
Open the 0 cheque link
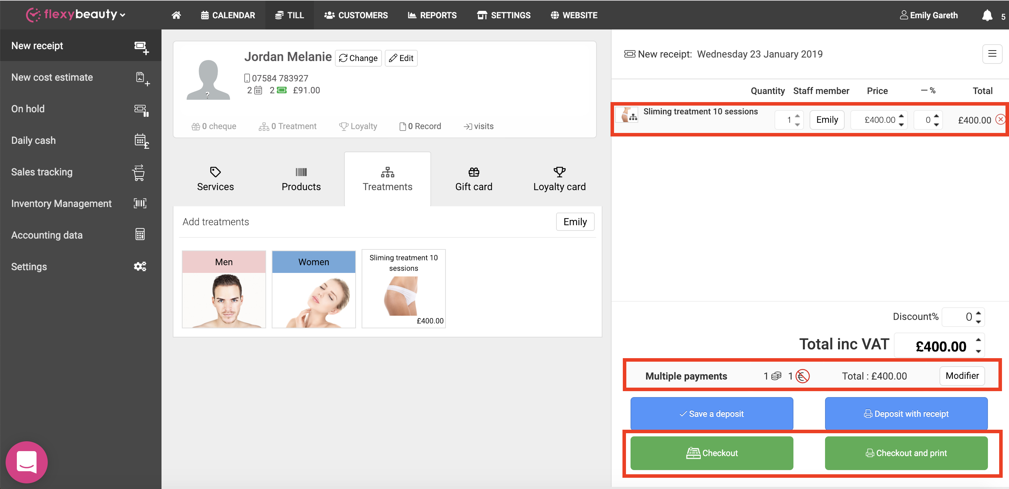point(214,126)
